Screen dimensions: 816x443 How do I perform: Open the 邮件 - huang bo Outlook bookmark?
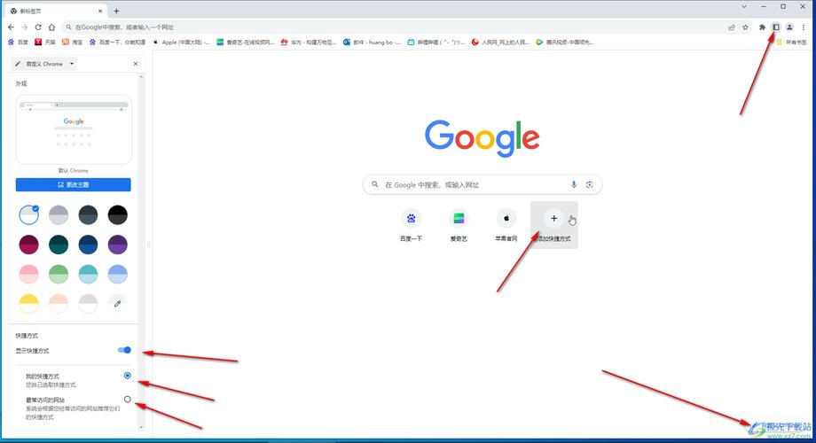(372, 43)
